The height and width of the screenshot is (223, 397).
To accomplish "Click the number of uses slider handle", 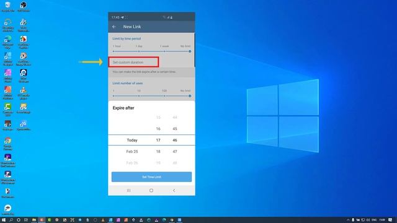I will coord(190,96).
